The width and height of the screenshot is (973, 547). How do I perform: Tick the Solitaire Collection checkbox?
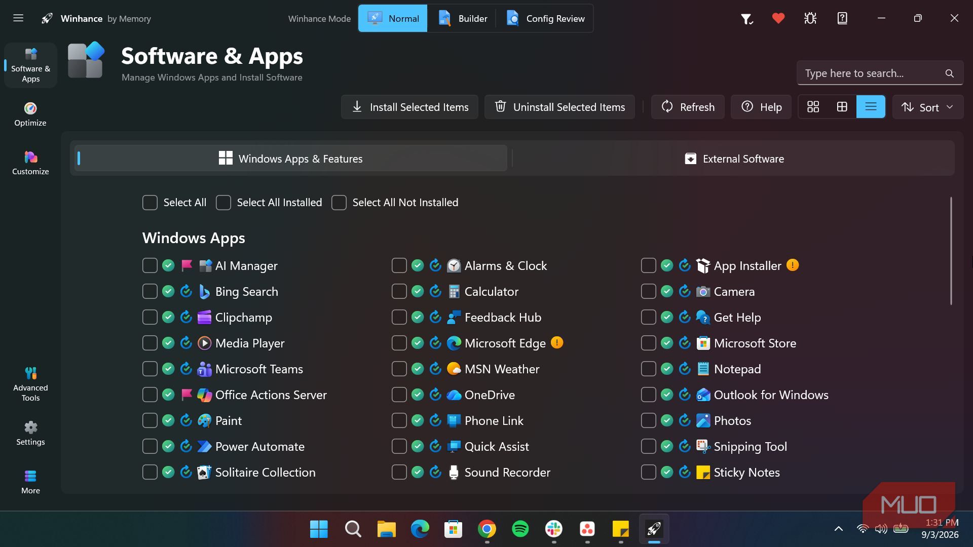click(150, 472)
